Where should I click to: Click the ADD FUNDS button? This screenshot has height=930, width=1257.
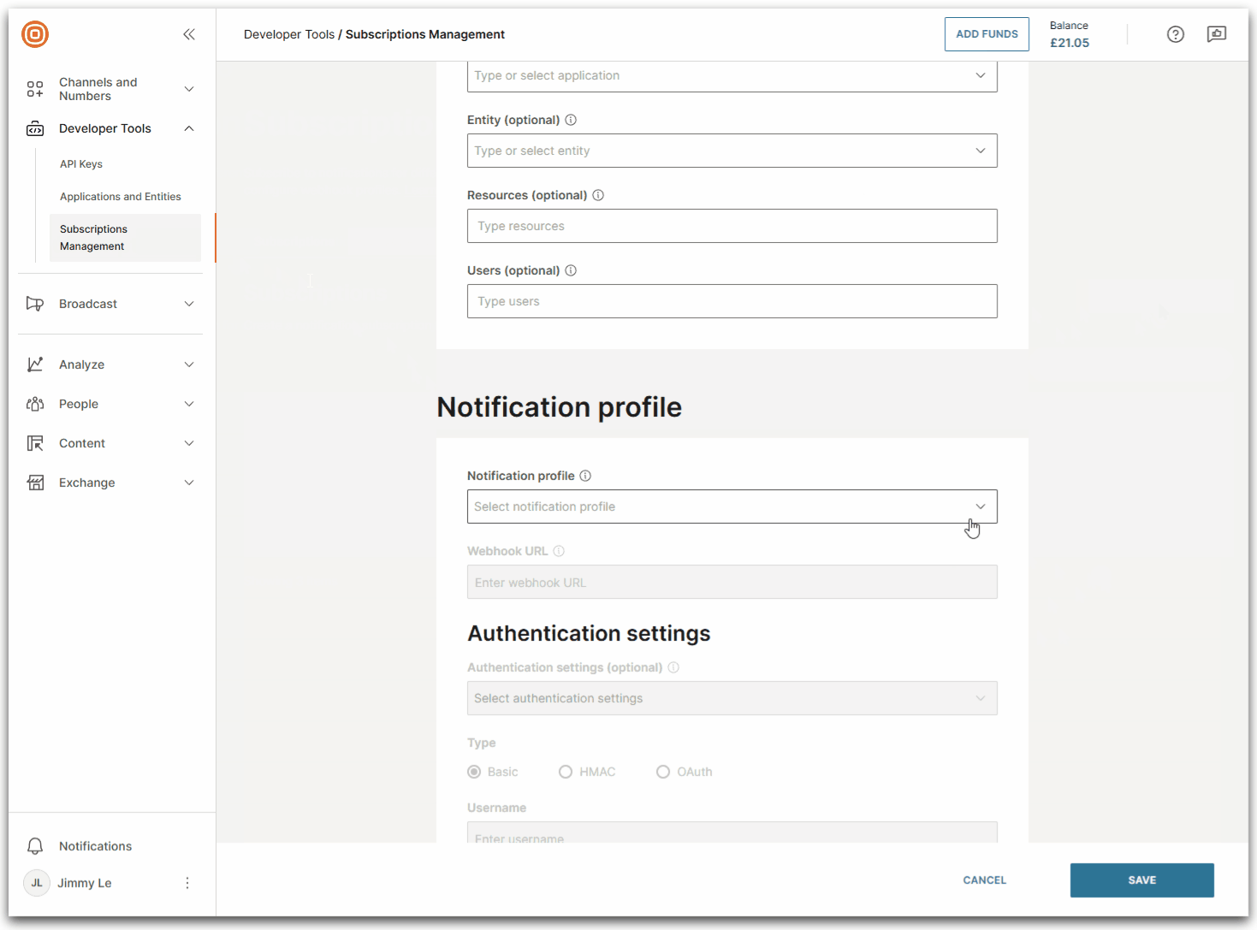point(987,34)
